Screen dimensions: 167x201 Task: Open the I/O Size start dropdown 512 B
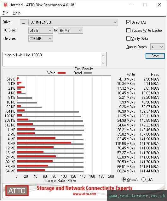[40, 31]
